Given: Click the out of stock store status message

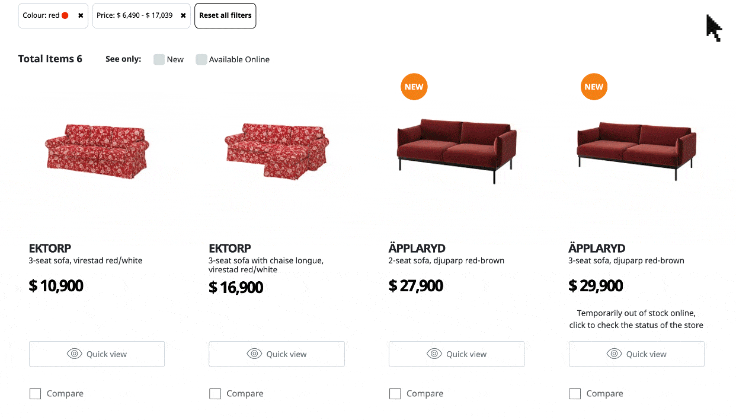Looking at the screenshot, I should (636, 319).
